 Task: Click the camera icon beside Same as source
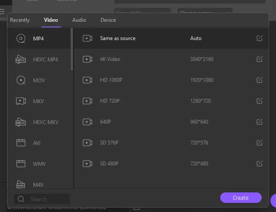tap(88, 38)
